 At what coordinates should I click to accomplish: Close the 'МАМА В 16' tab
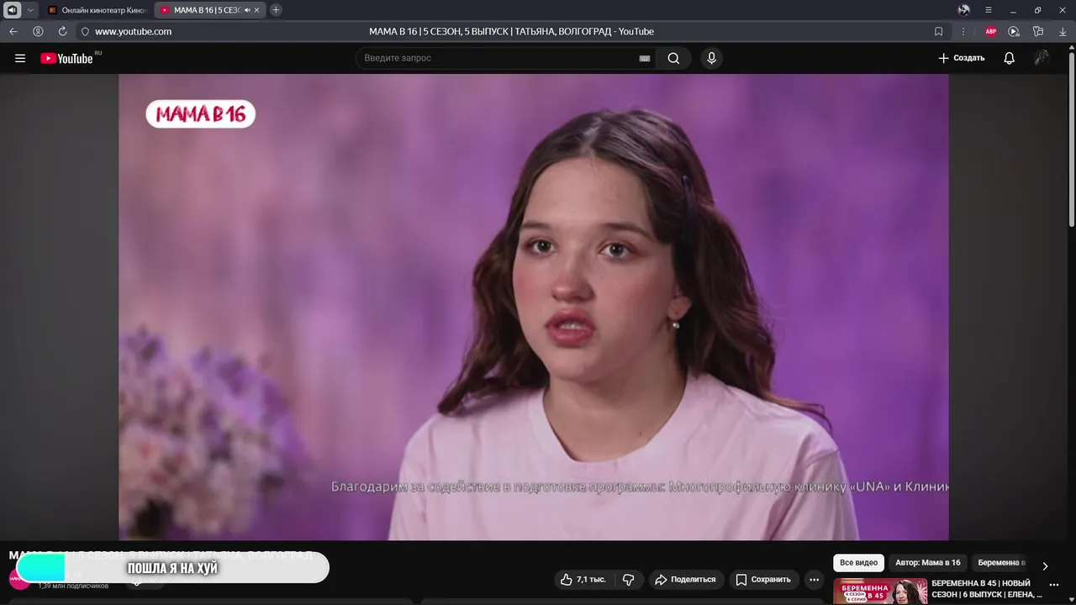pos(256,10)
